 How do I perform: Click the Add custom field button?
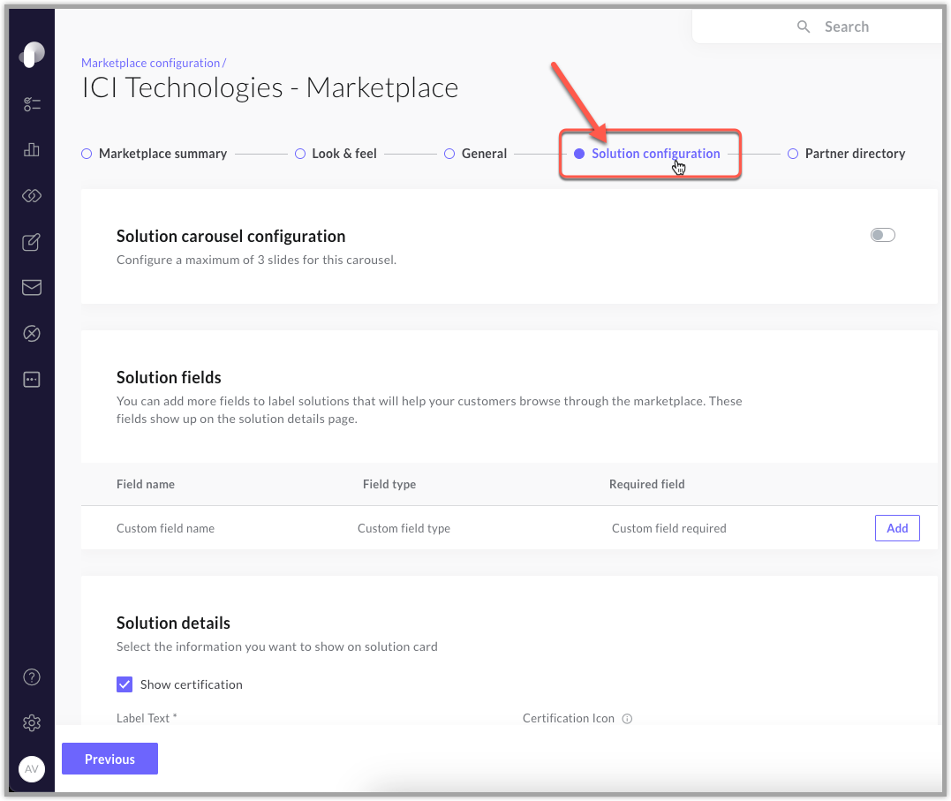tap(897, 528)
